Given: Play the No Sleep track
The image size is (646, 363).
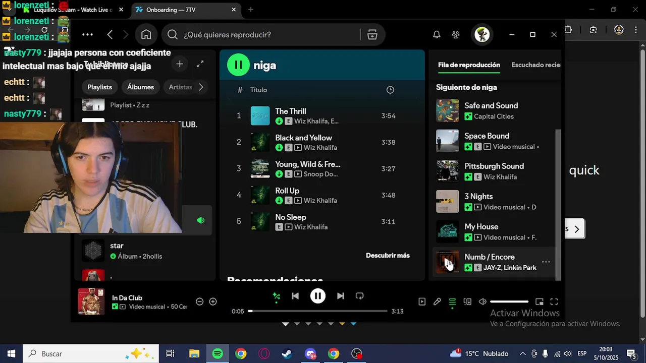Looking at the screenshot, I should [x=321, y=222].
